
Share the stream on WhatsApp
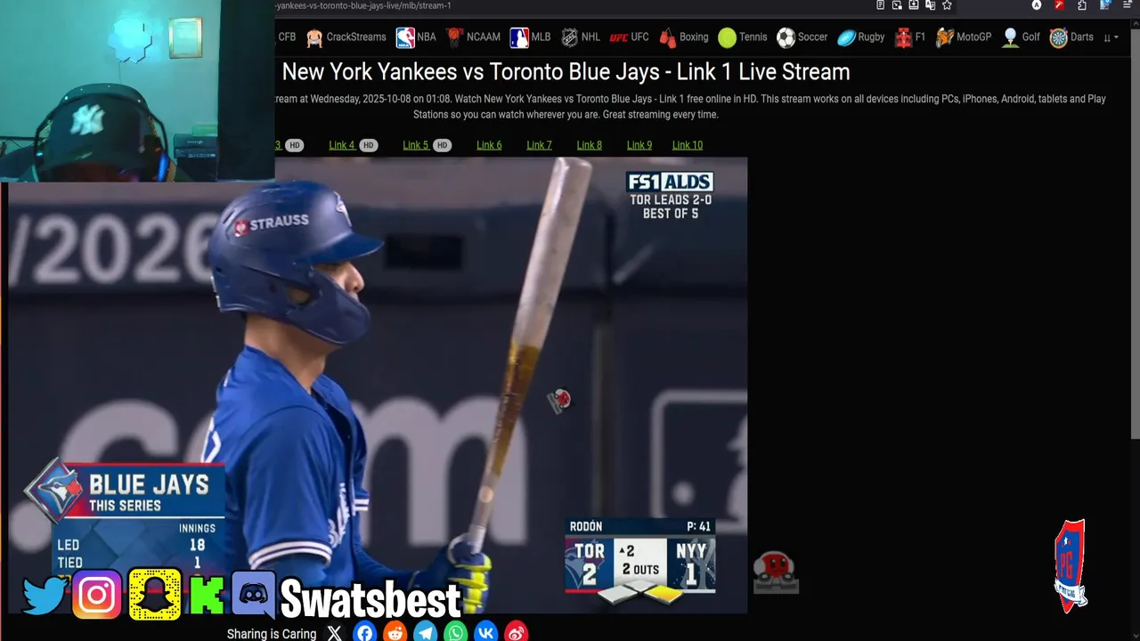[455, 633]
